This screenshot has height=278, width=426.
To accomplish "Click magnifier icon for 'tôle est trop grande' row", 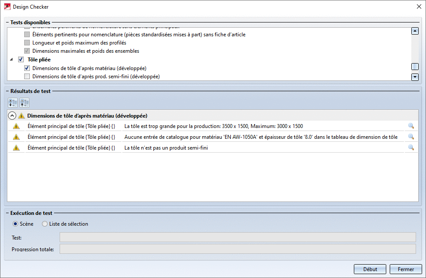I will 411,126.
